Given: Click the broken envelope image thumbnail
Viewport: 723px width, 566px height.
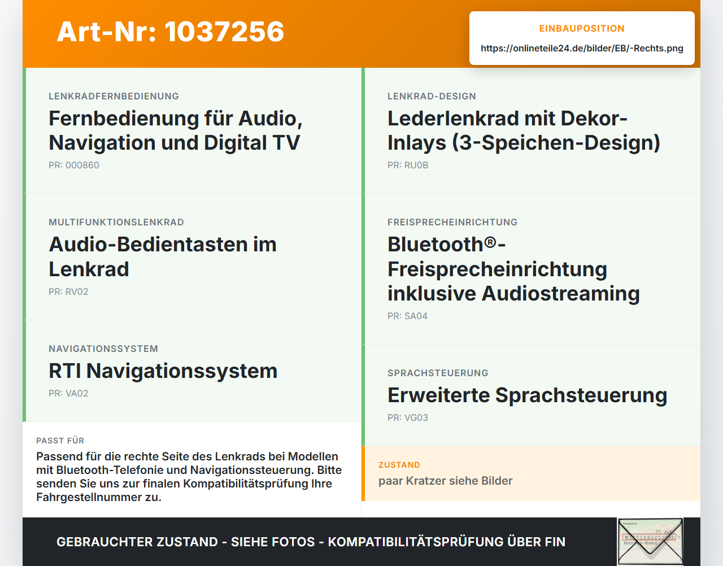Looking at the screenshot, I should 650,541.
